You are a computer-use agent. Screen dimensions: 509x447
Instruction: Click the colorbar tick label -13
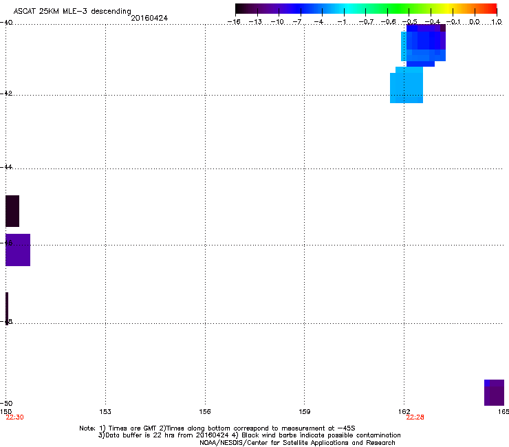255,22
